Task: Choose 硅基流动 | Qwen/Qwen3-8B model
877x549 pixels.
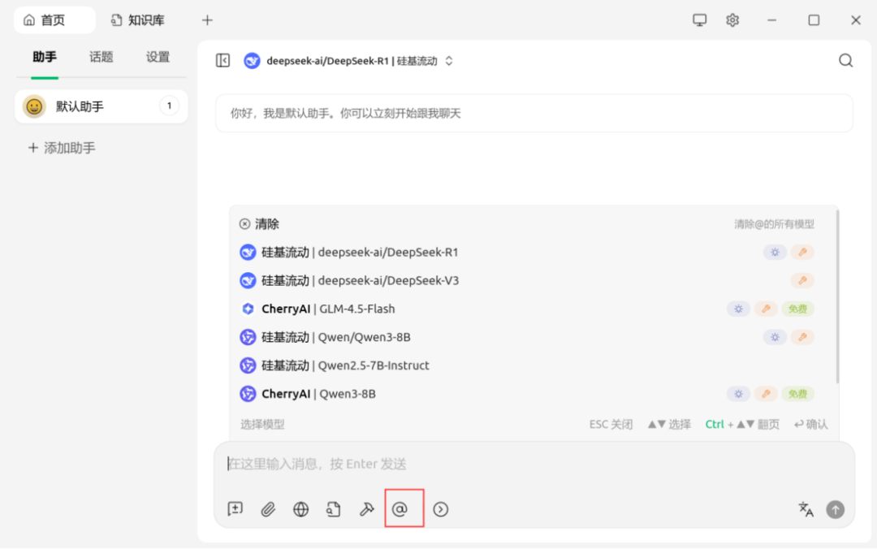Action: pyautogui.click(x=526, y=337)
